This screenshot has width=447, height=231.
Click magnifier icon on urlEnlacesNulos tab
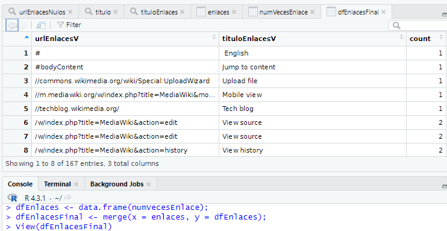[12, 11]
